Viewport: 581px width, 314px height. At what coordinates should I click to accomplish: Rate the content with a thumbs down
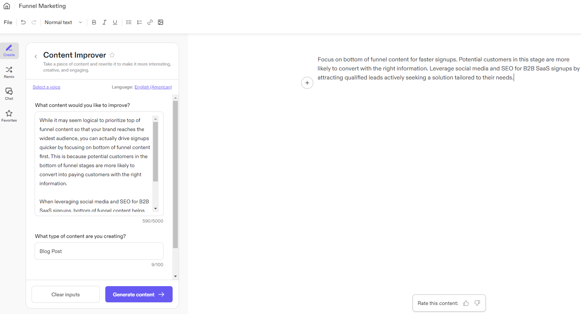(477, 303)
